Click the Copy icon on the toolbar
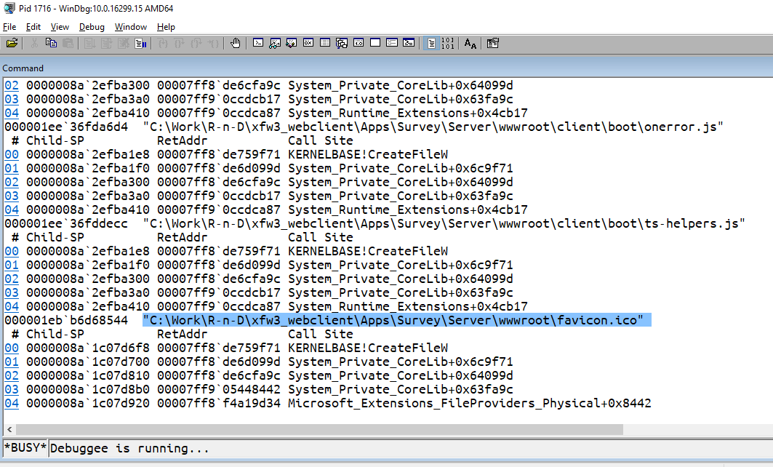This screenshot has height=467, width=773. coord(52,43)
